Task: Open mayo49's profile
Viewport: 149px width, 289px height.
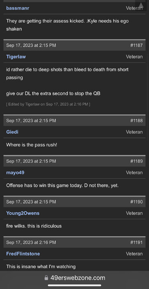Action: click(15, 173)
